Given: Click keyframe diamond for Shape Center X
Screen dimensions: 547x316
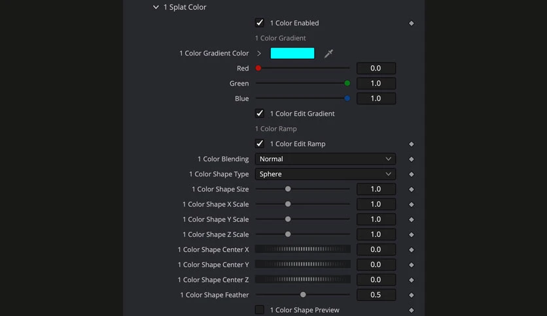Looking at the screenshot, I should point(412,250).
